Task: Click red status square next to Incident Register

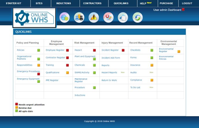Action: click(x=123, y=50)
